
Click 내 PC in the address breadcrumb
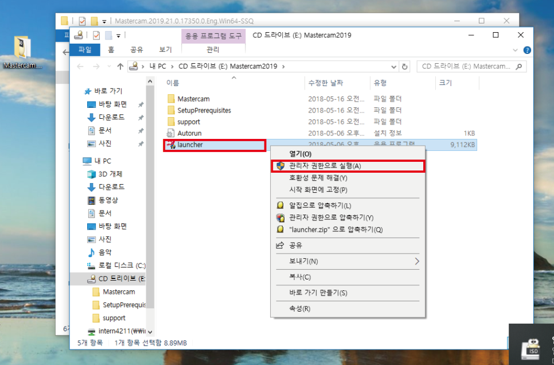point(158,67)
